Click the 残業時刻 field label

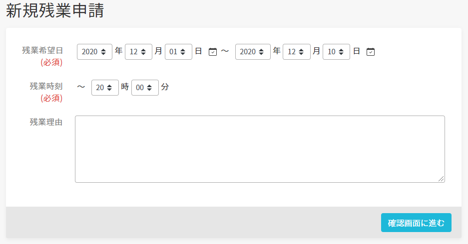click(x=46, y=86)
